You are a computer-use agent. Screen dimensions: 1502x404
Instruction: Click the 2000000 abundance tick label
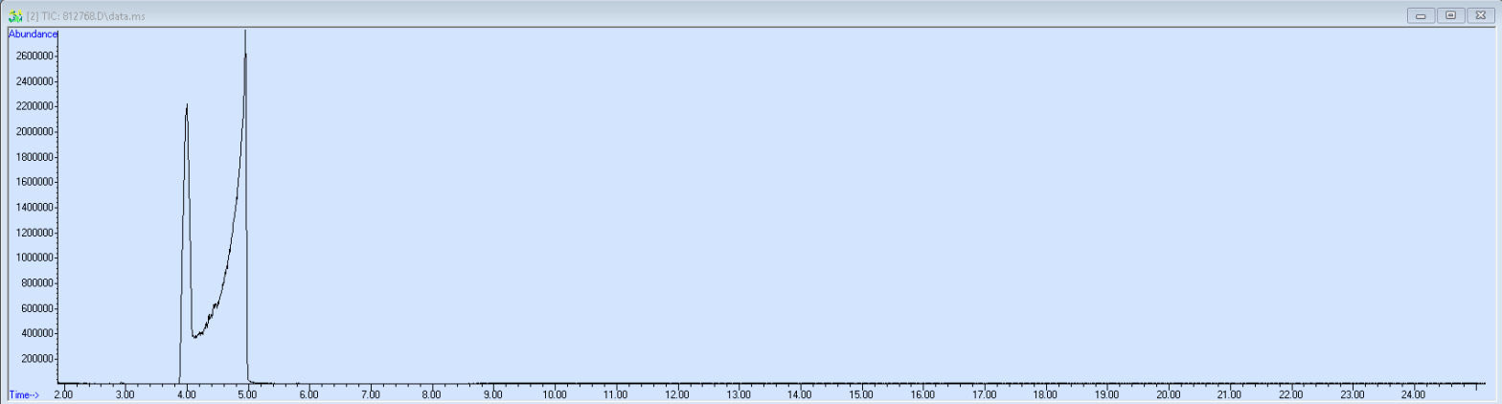pos(35,132)
